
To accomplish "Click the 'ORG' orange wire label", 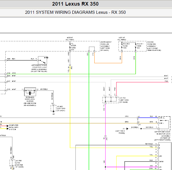I will (x=120, y=58).
